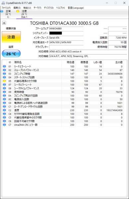
Task: Open the ディスク(D) menu
Action: (x=49, y=8)
